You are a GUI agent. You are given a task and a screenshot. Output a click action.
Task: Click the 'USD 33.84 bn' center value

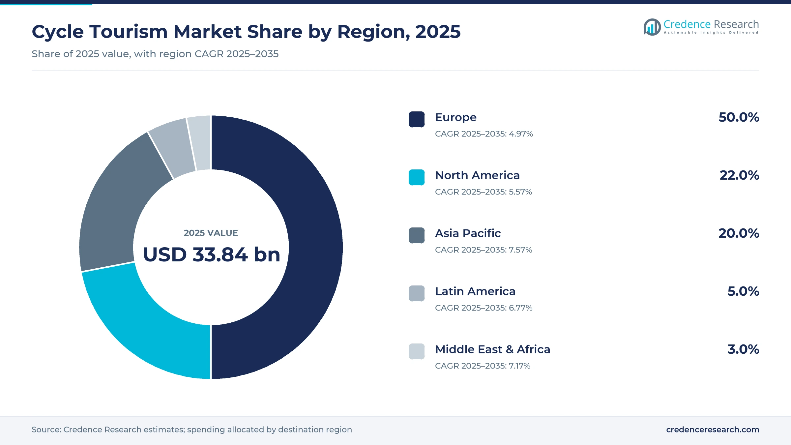211,254
